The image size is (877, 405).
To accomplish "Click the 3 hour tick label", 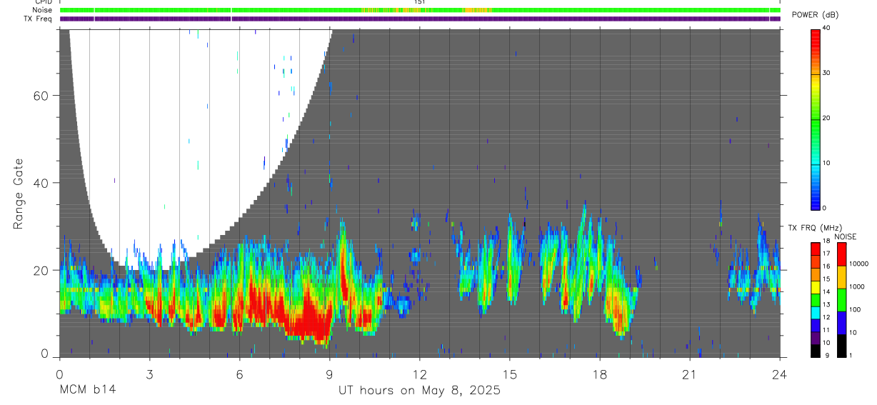I will click(149, 374).
